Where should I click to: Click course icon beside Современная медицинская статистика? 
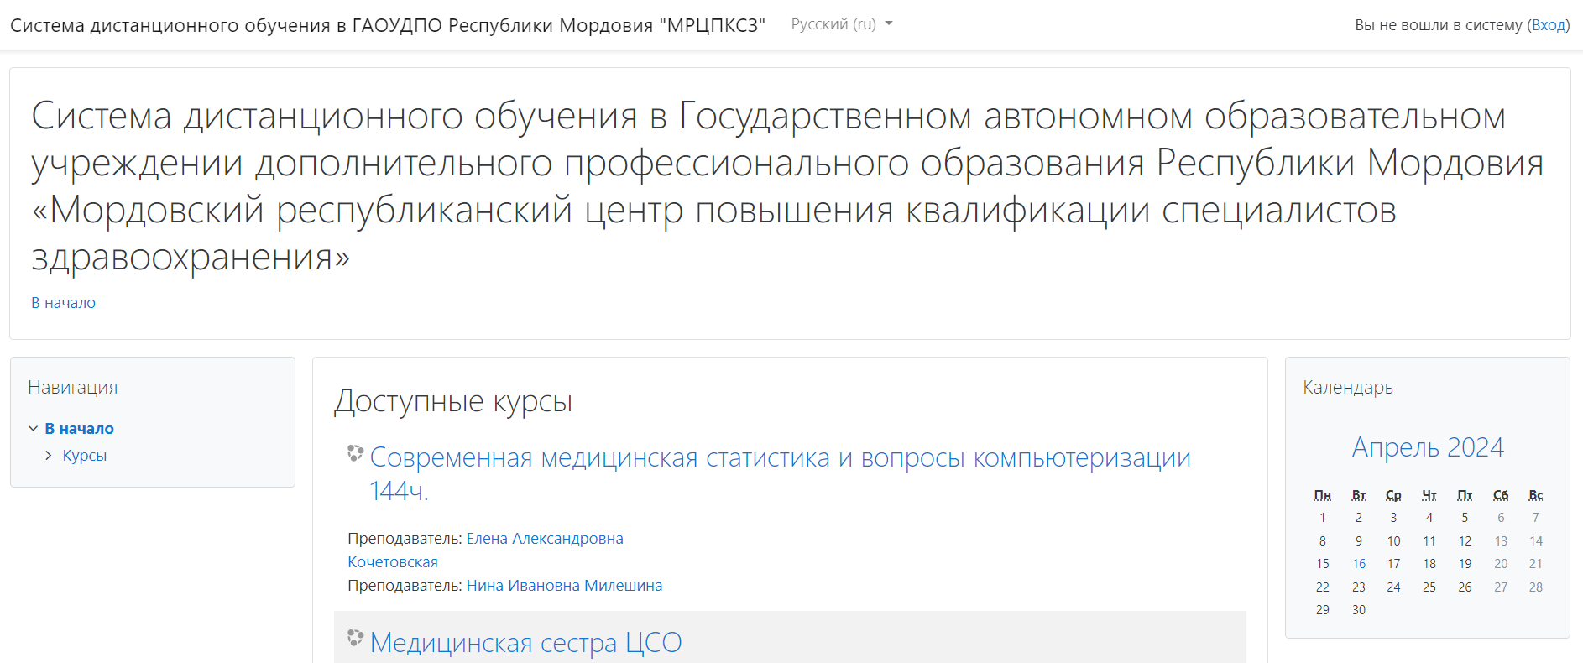click(355, 454)
